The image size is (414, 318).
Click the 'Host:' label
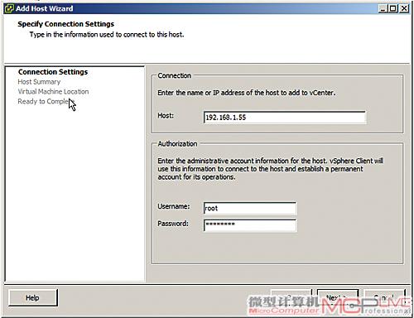tap(166, 115)
